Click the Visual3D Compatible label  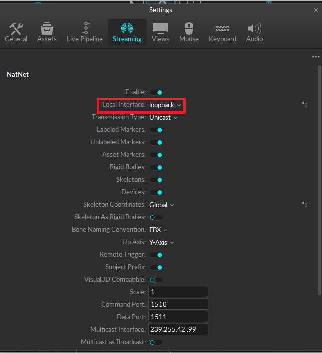click(115, 280)
